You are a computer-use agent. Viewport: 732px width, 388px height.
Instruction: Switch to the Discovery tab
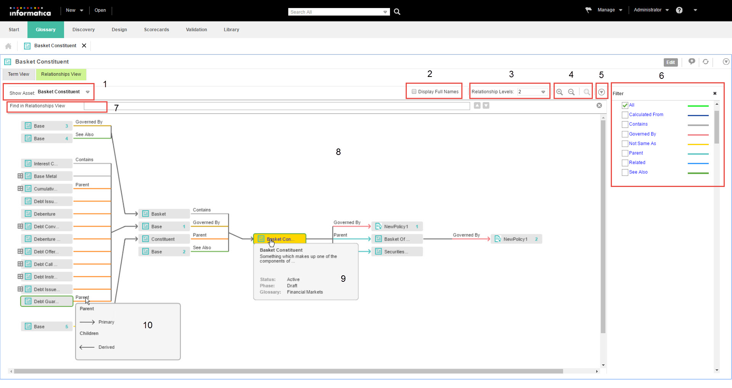pos(83,30)
